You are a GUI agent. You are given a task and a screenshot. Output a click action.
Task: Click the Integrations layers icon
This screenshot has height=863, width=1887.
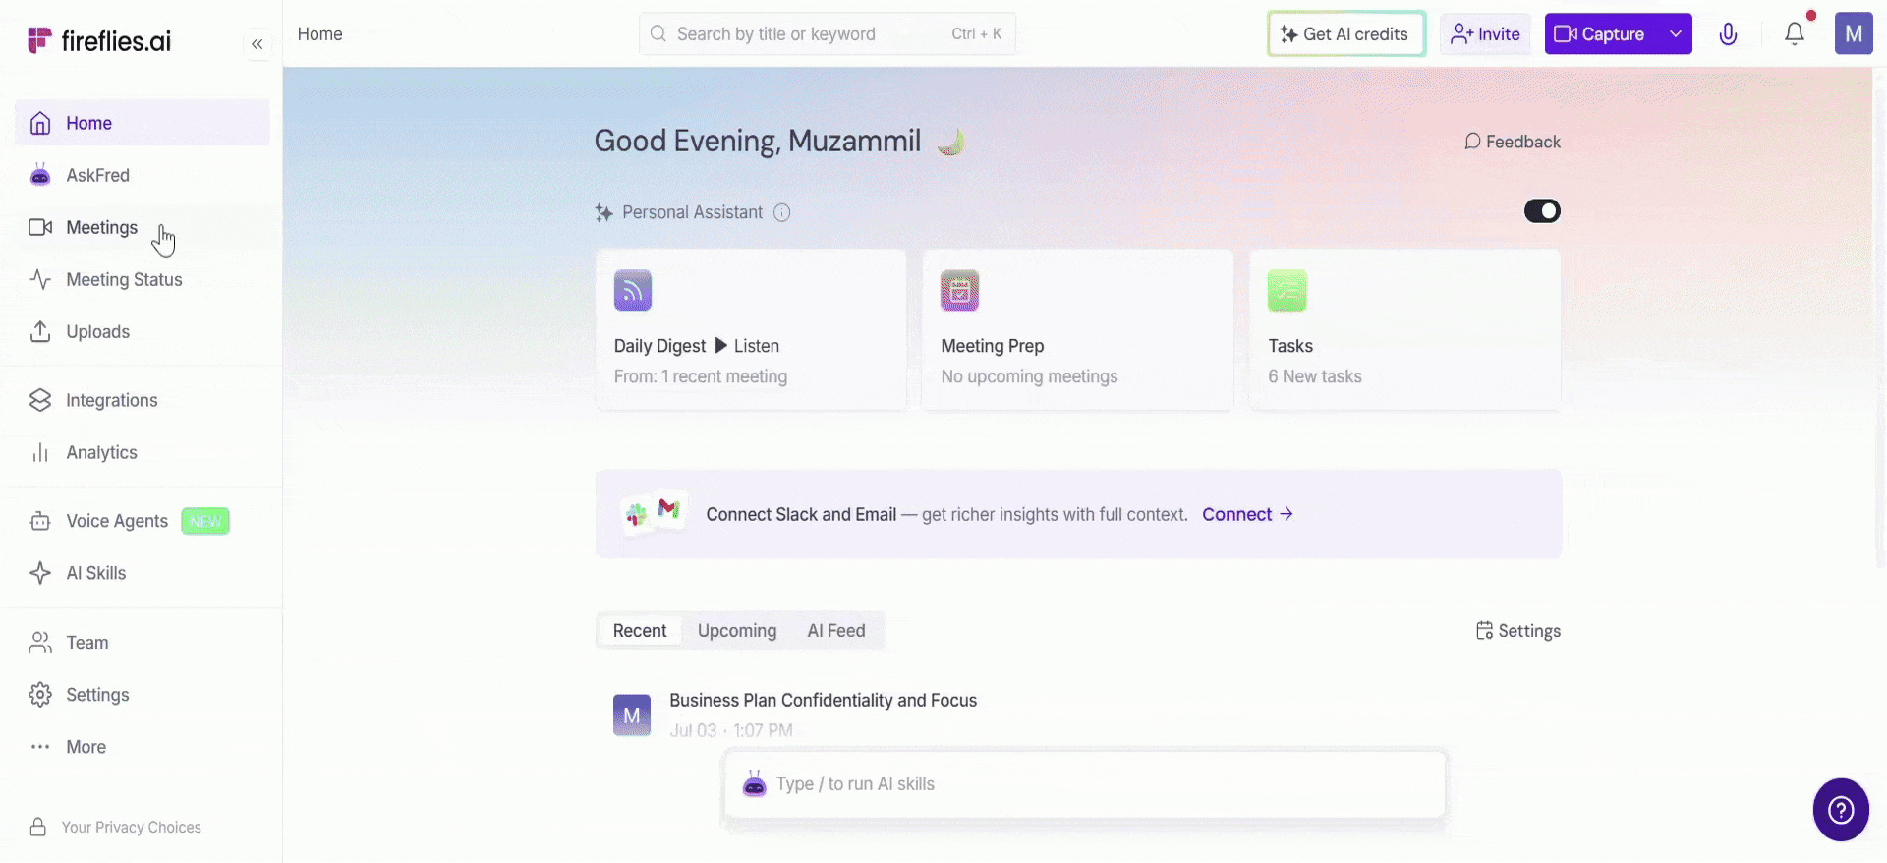click(x=40, y=400)
